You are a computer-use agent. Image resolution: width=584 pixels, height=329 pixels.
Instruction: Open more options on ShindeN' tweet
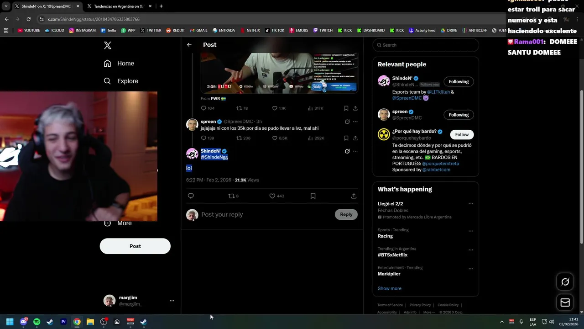click(355, 151)
